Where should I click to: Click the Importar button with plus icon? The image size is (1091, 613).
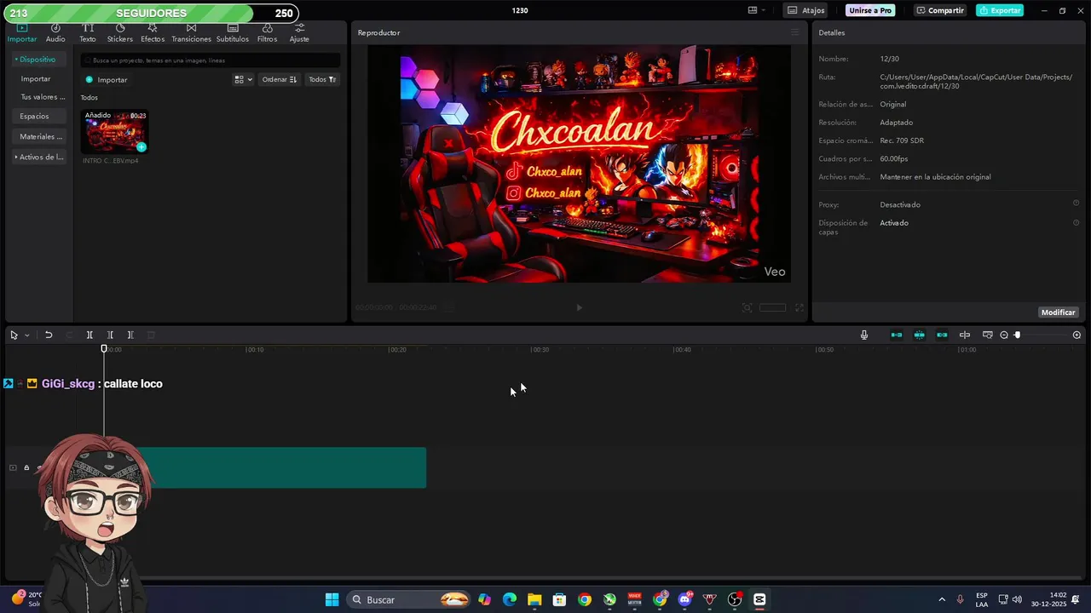point(107,80)
